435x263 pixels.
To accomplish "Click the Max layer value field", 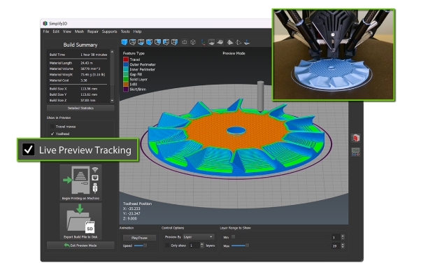I will click(336, 246).
